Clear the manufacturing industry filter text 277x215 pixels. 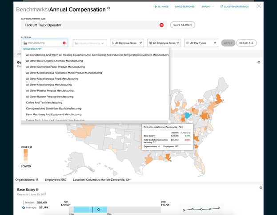64,43
